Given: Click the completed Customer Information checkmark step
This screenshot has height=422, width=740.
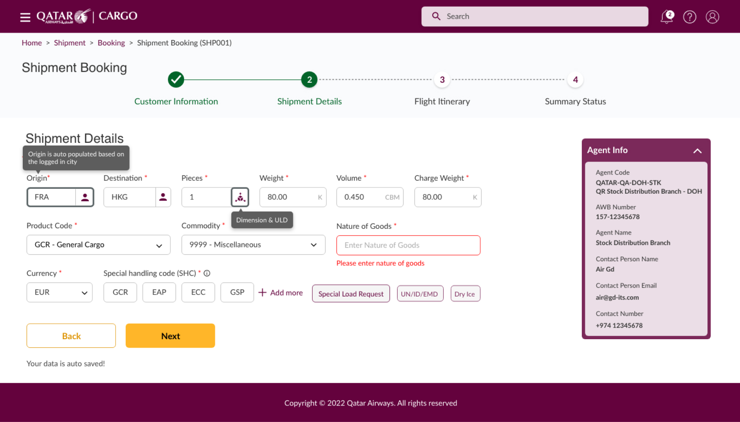Looking at the screenshot, I should [x=176, y=80].
